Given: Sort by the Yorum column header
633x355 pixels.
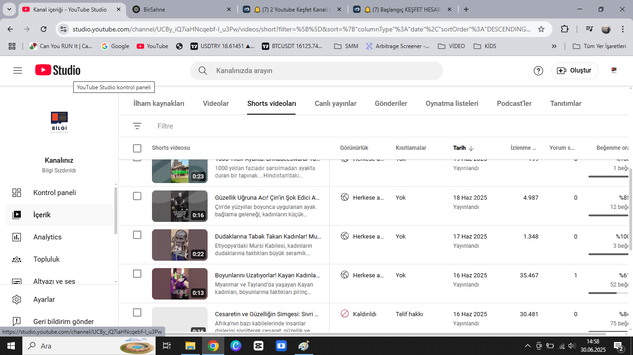Looking at the screenshot, I should point(562,148).
